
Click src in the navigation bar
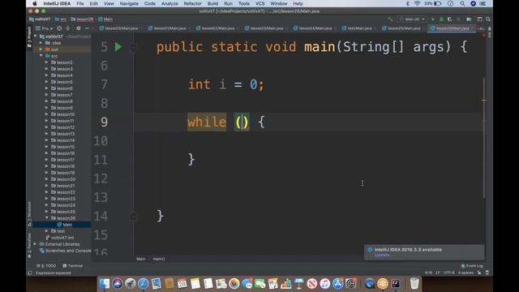click(x=61, y=19)
